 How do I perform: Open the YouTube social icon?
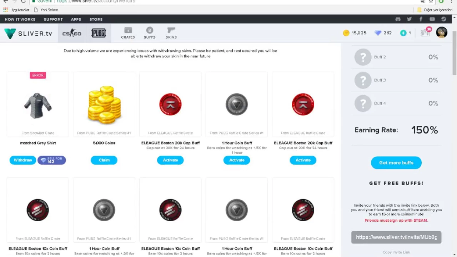pyautogui.click(x=432, y=19)
